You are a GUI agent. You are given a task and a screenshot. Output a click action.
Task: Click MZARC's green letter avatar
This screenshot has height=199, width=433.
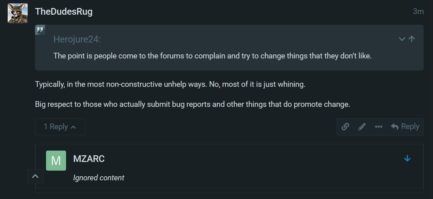tap(56, 161)
